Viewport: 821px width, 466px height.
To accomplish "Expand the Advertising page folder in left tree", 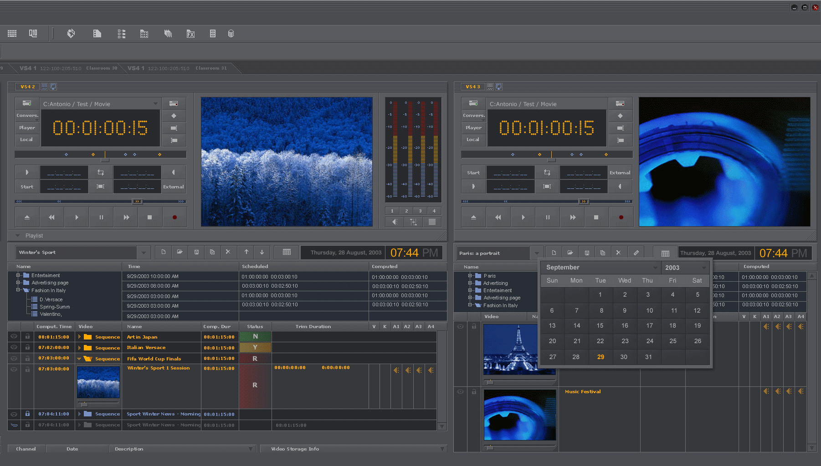I will [x=18, y=282].
